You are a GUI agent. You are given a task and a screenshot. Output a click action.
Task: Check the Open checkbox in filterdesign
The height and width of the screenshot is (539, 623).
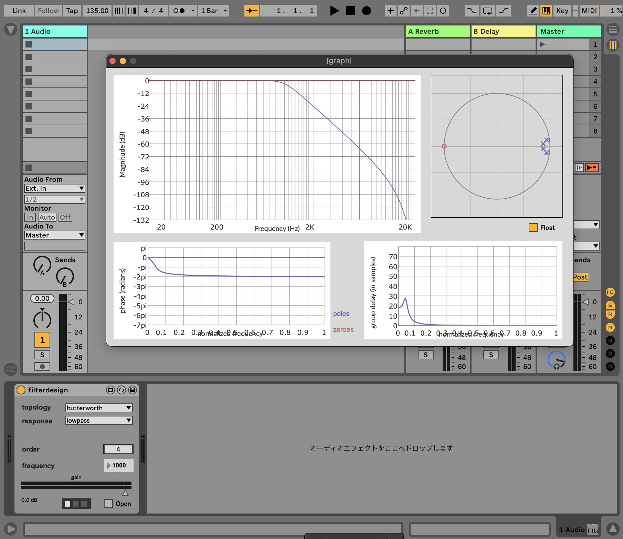pos(108,504)
